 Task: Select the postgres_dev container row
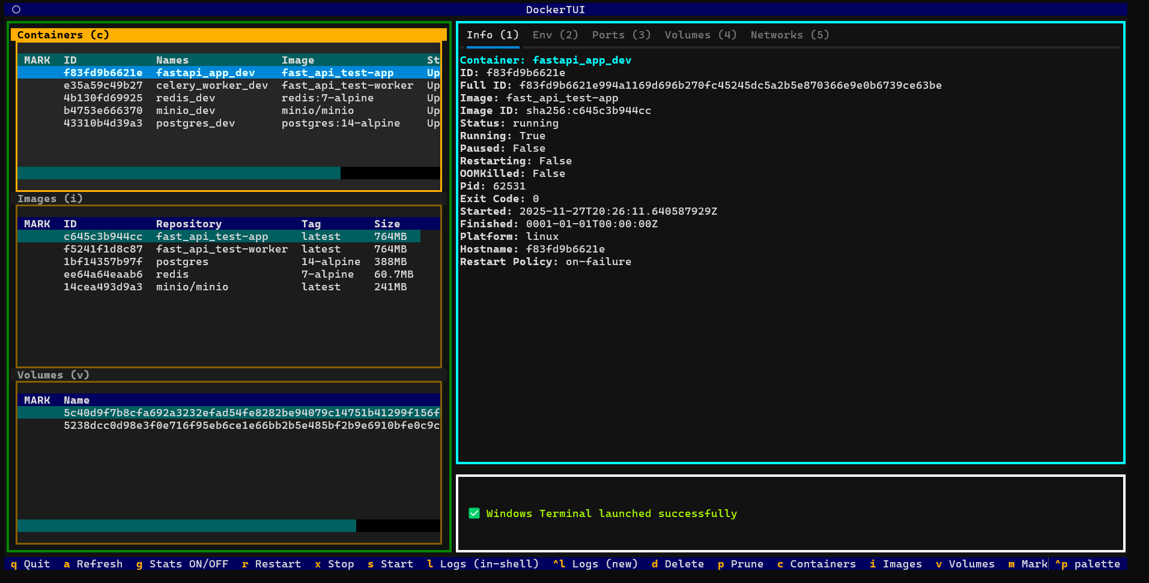pyautogui.click(x=229, y=123)
